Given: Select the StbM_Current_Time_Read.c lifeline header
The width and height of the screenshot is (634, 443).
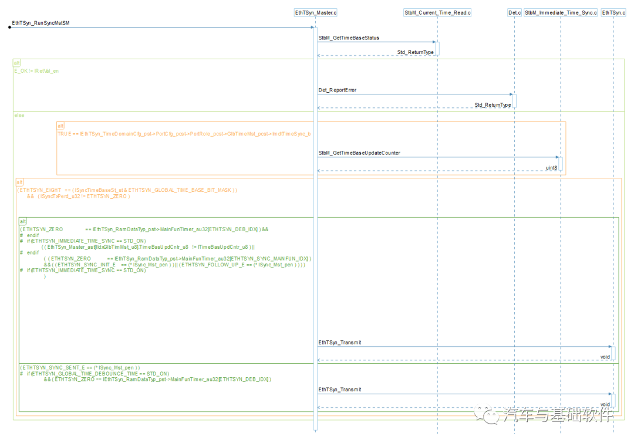Looking at the screenshot, I should tap(437, 12).
